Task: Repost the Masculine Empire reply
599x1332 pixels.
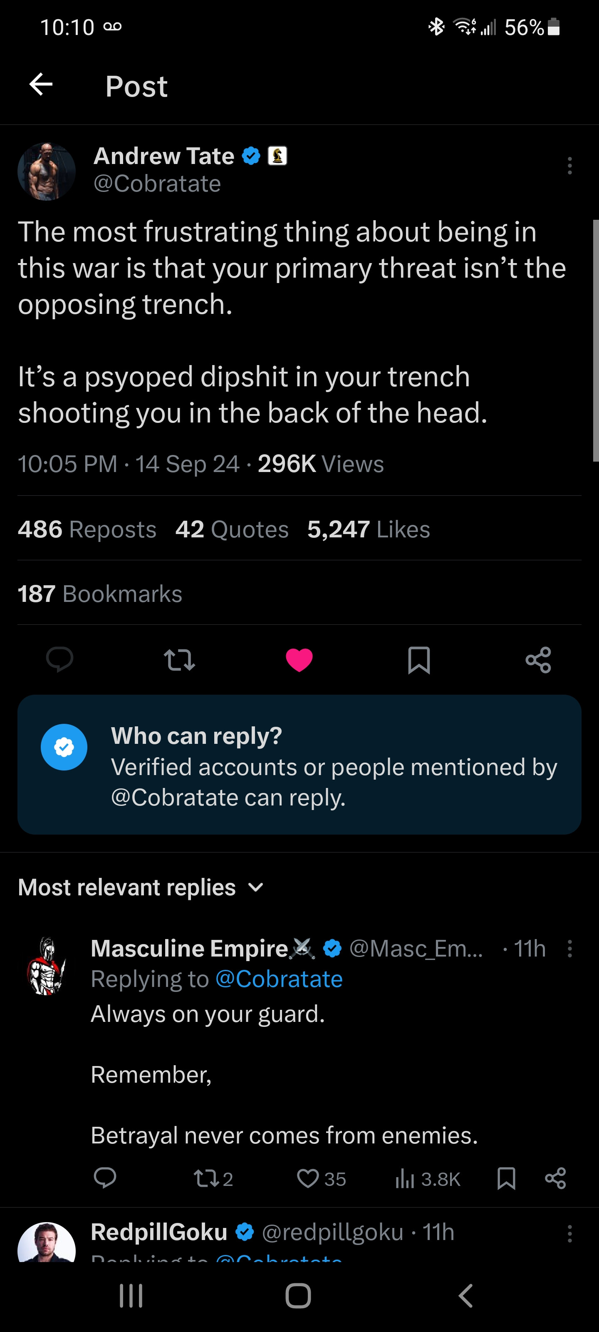Action: (202, 1178)
